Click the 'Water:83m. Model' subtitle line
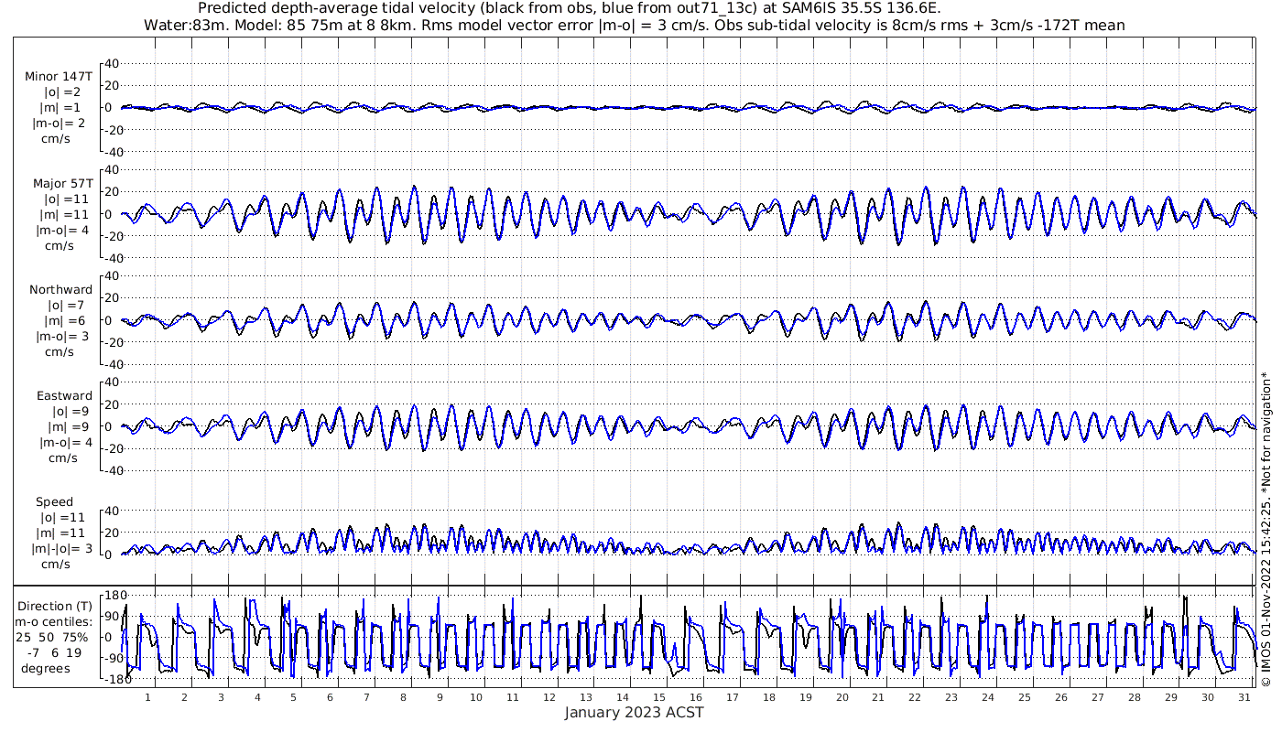 (634, 25)
